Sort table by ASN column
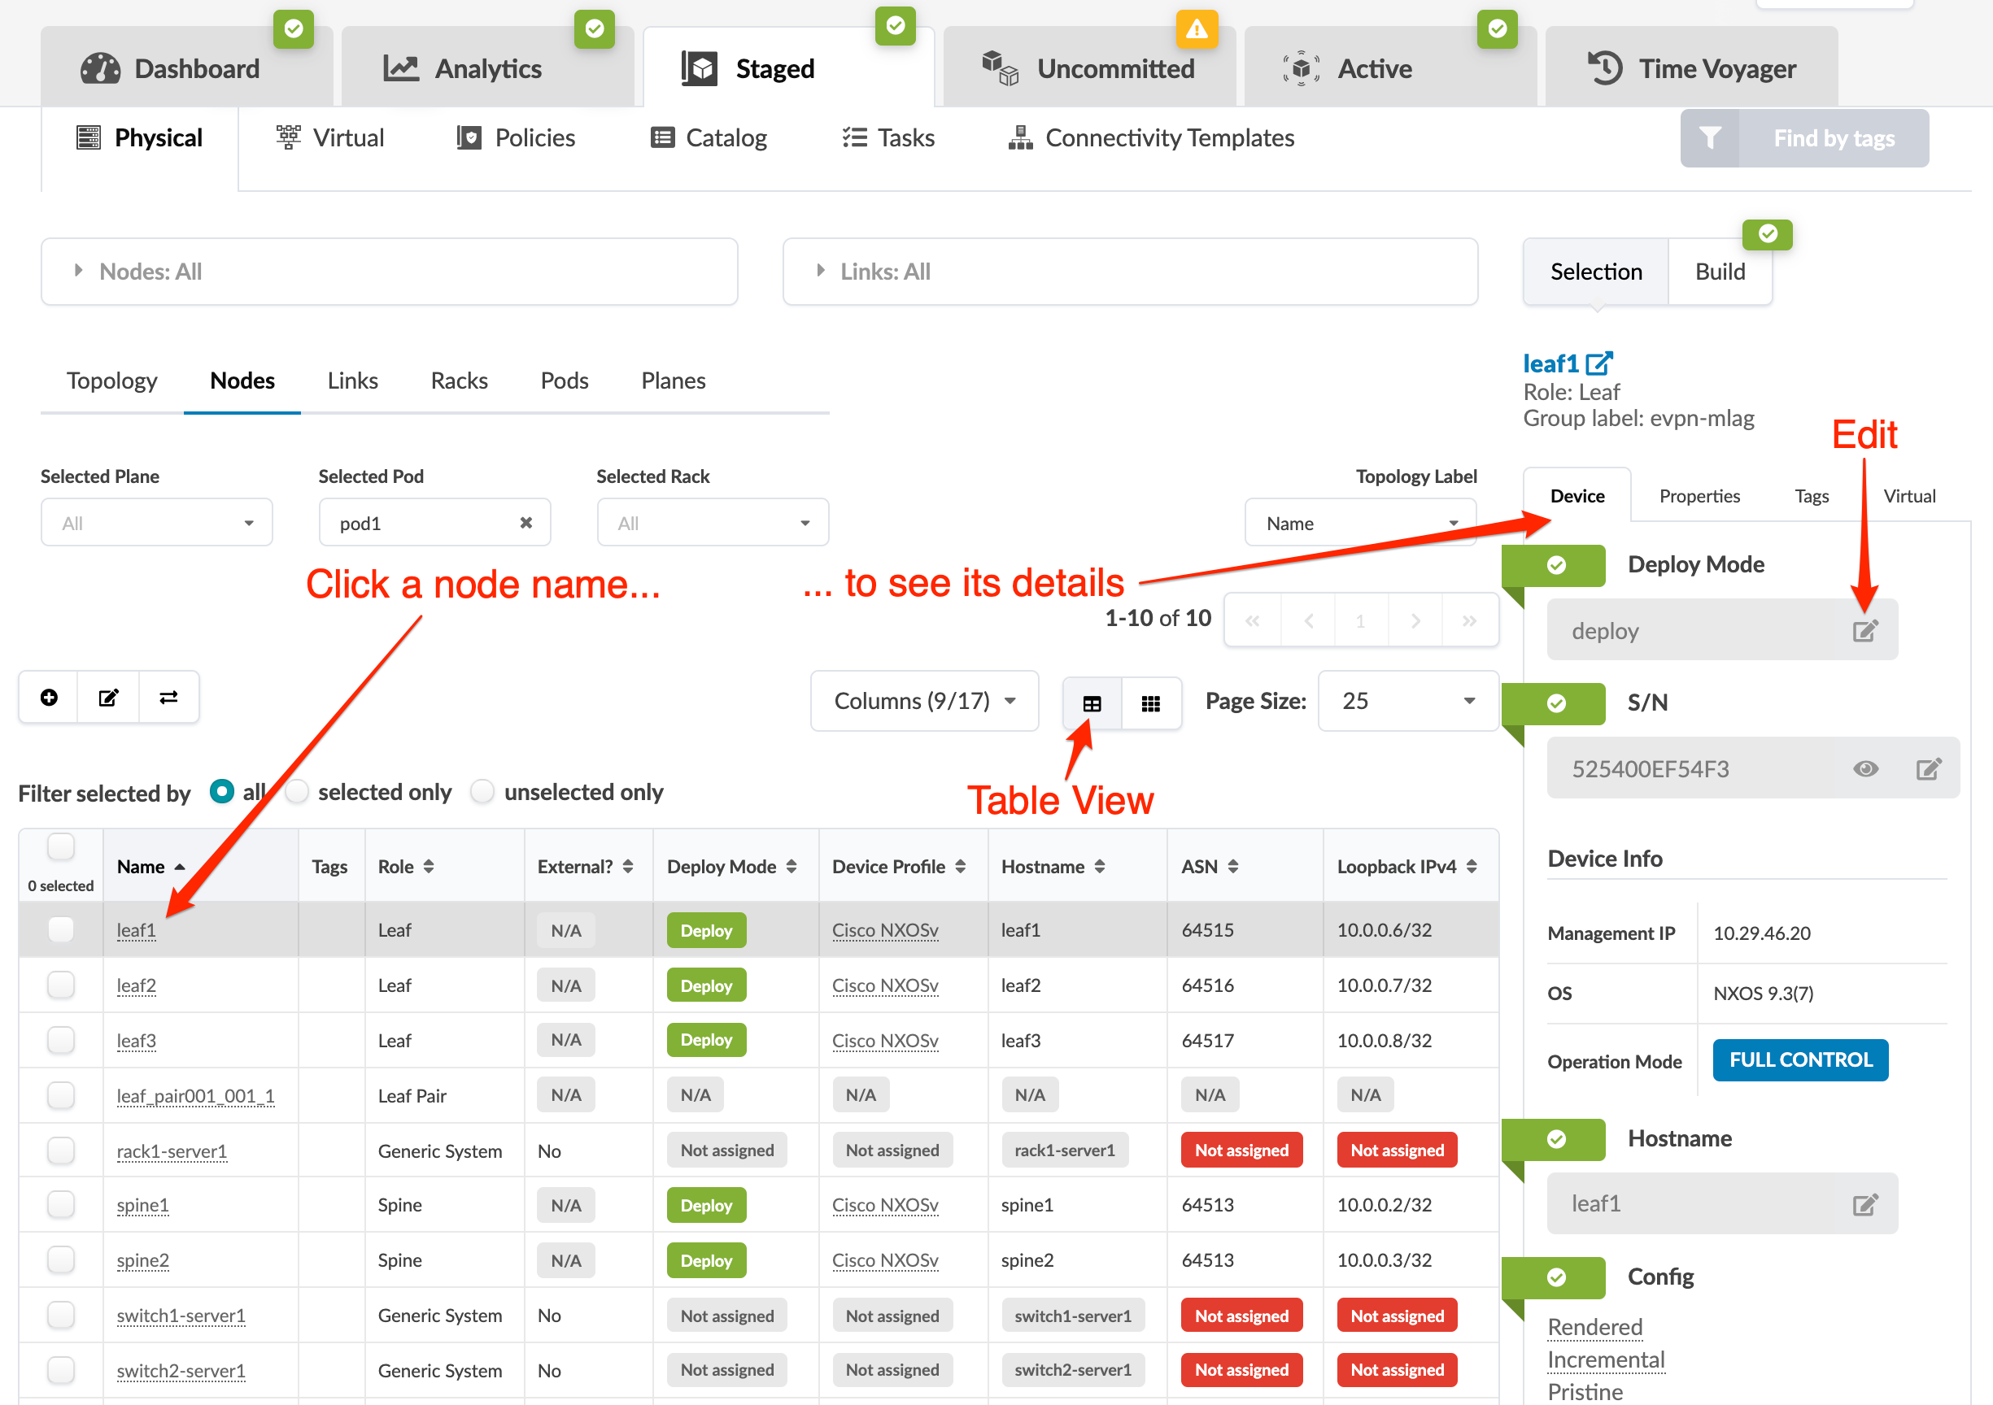 pos(1232,866)
